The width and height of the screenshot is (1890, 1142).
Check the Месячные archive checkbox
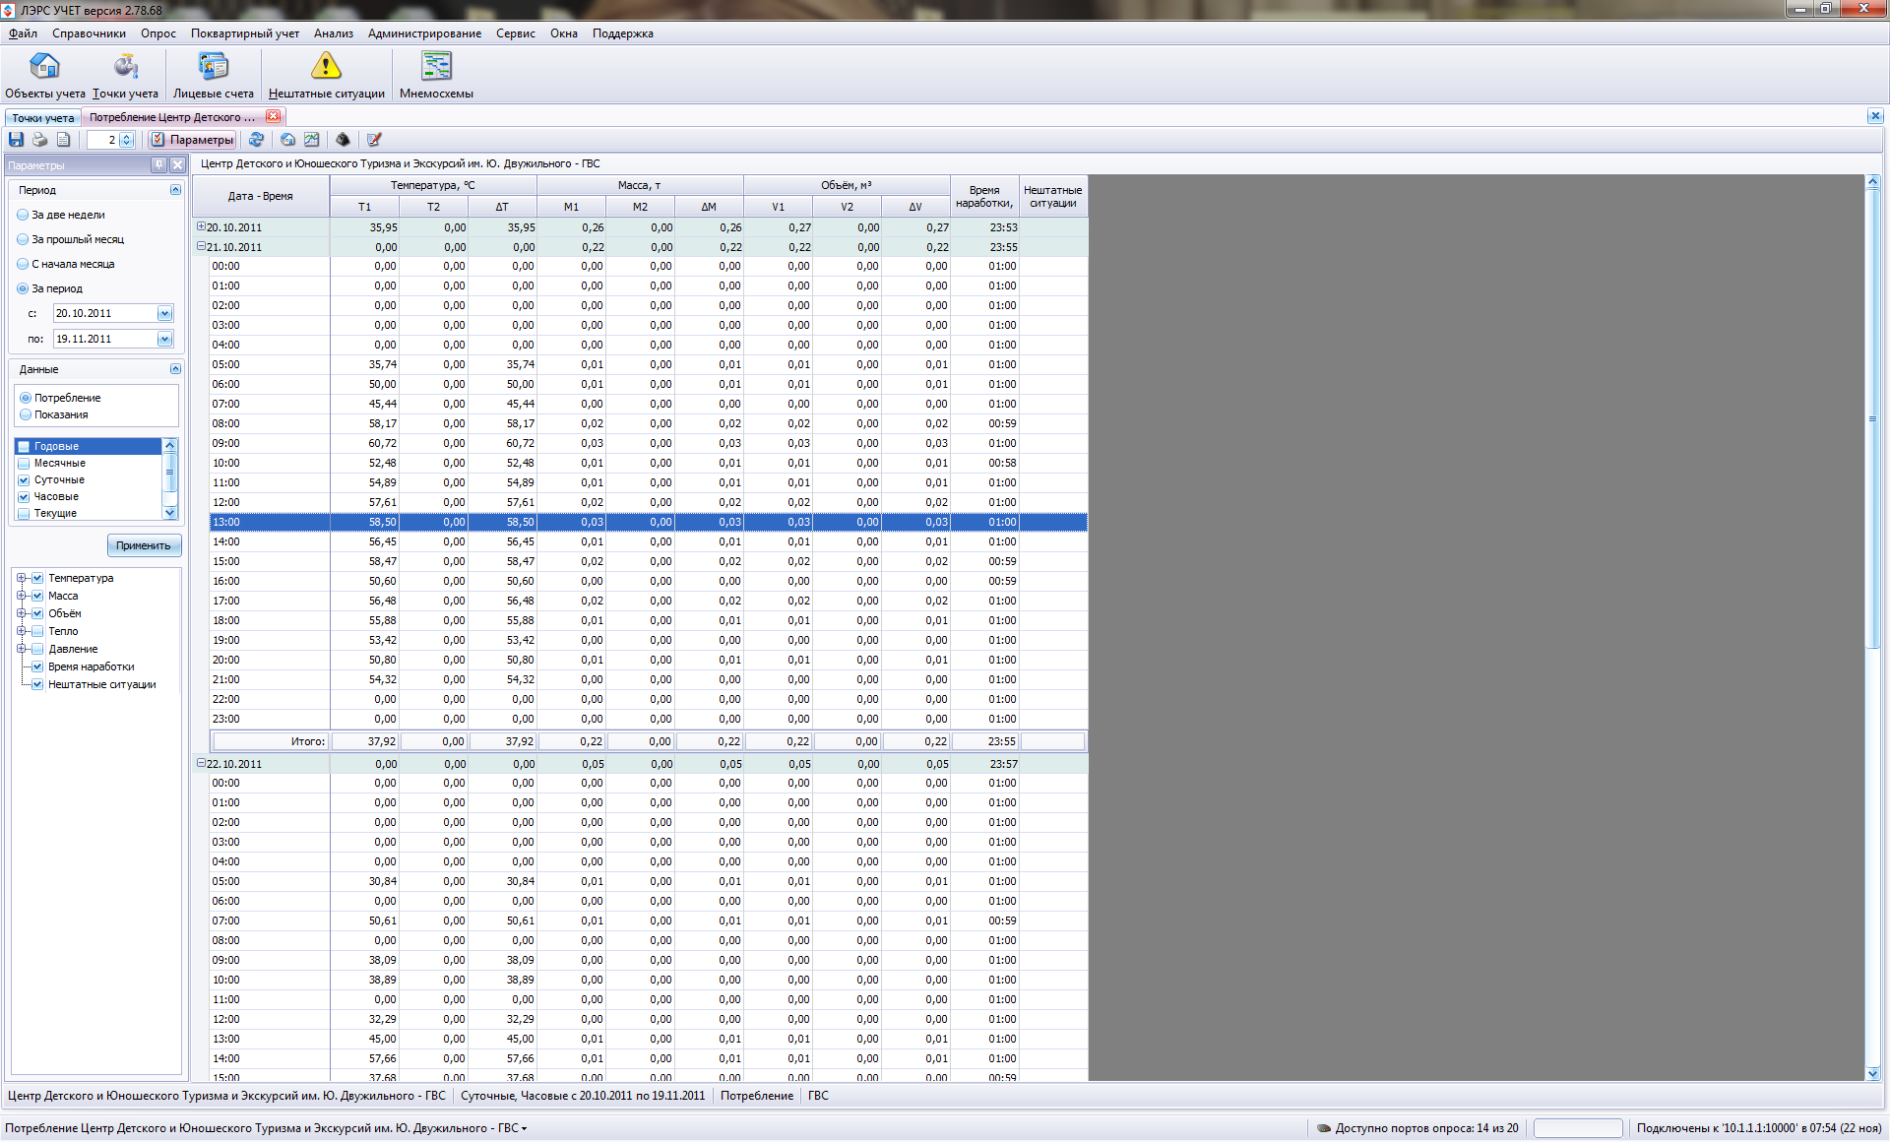click(x=24, y=463)
